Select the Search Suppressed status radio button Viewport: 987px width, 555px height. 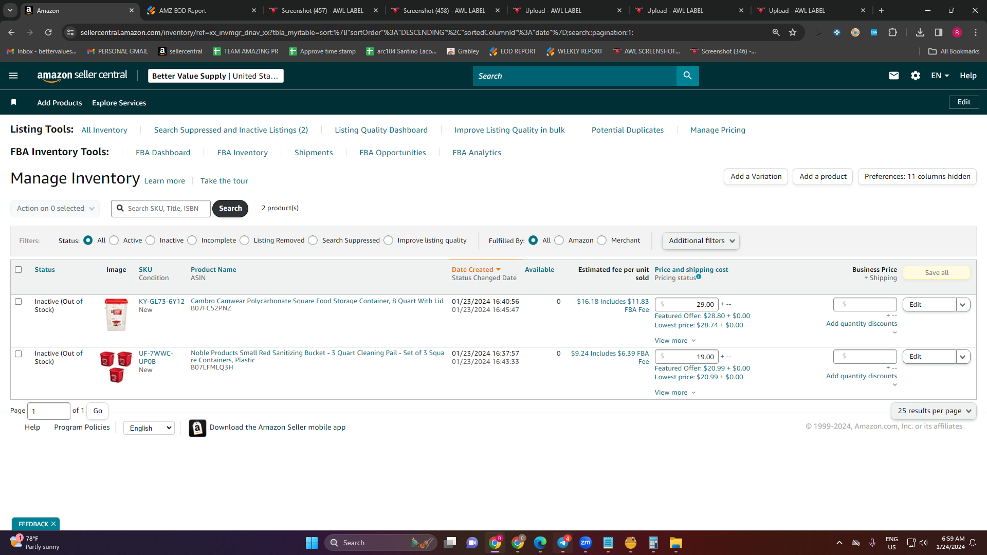[x=313, y=240]
